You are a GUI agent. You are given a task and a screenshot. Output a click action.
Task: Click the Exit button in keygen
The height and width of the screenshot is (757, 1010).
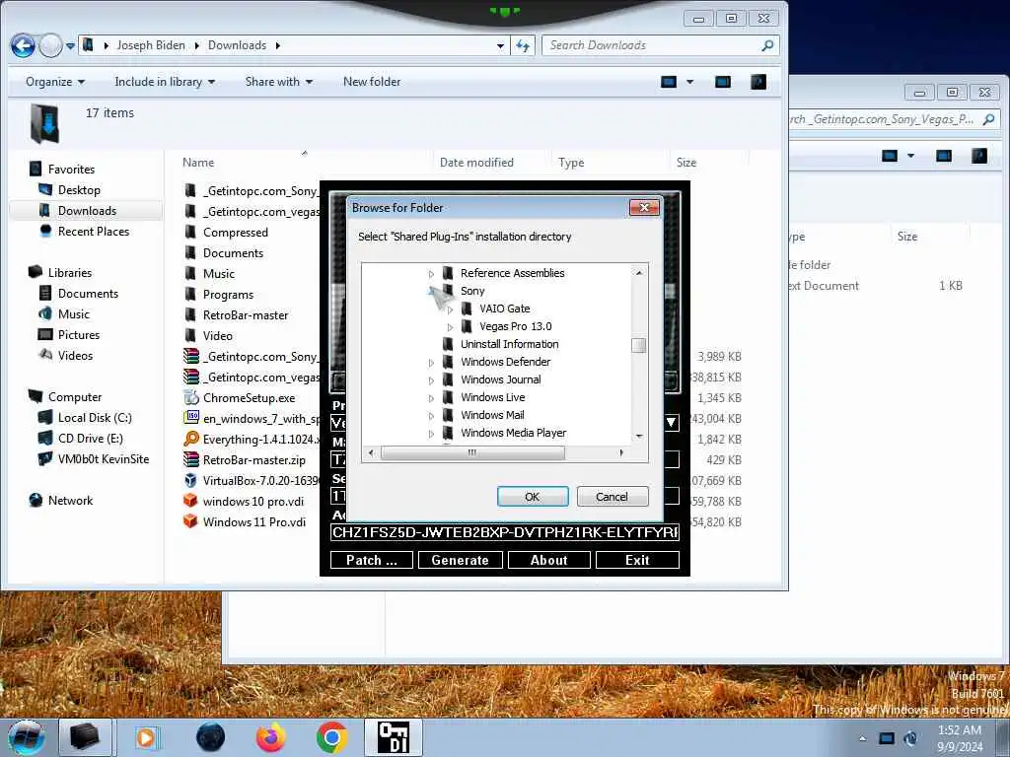[x=637, y=560]
